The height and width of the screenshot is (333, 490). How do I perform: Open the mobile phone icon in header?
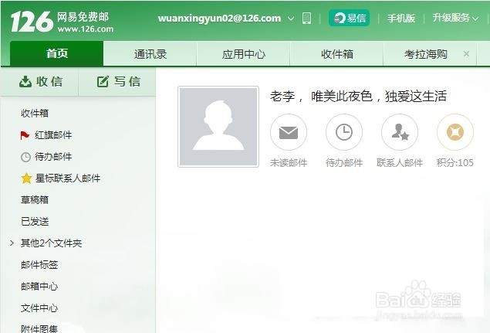point(306,18)
